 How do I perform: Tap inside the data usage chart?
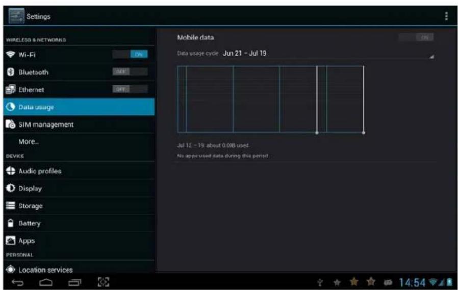pos(270,99)
